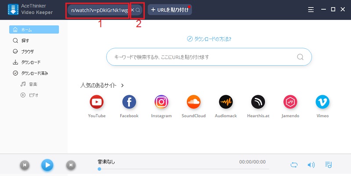This screenshot has height=176, width=351.
Task: Open the Instagram site icon
Action: 161,102
